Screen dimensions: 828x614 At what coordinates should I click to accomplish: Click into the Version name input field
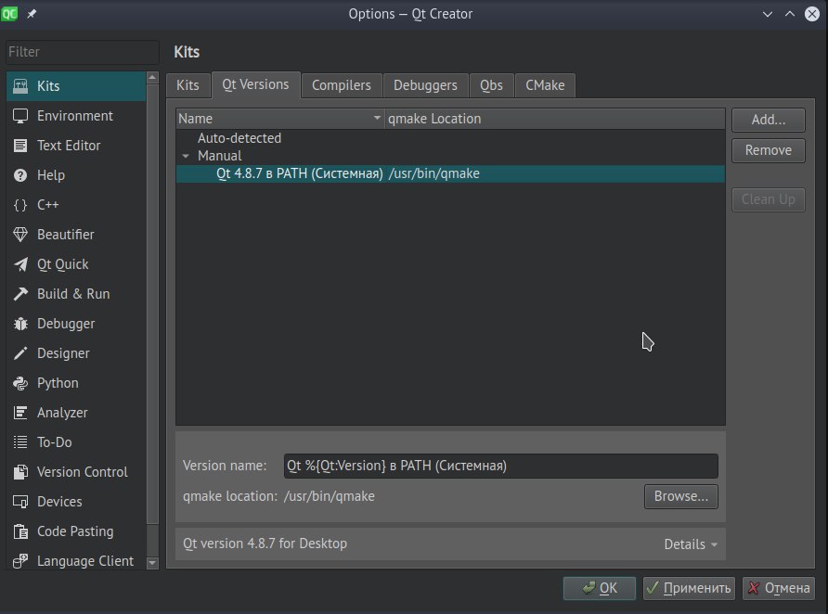[500, 466]
